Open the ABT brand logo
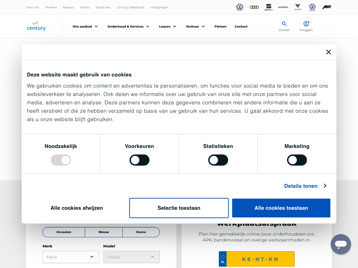 tap(327, 7)
